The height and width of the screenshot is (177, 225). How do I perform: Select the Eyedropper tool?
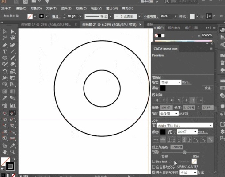pos(4,98)
